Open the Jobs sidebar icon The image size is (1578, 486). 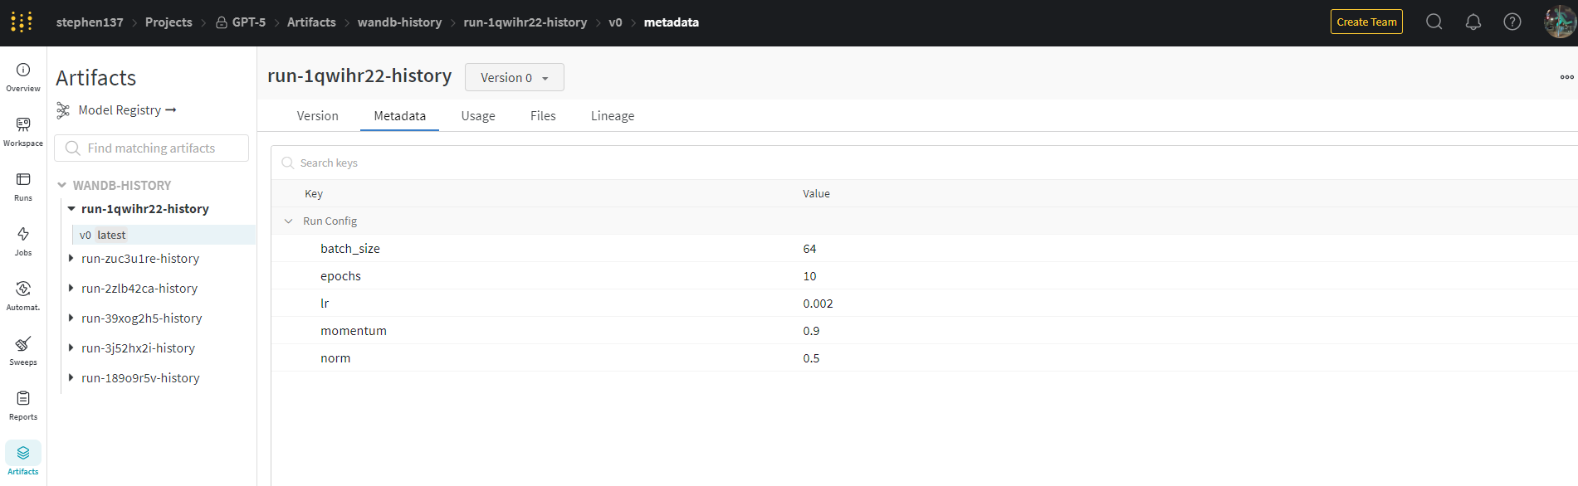pos(23,241)
